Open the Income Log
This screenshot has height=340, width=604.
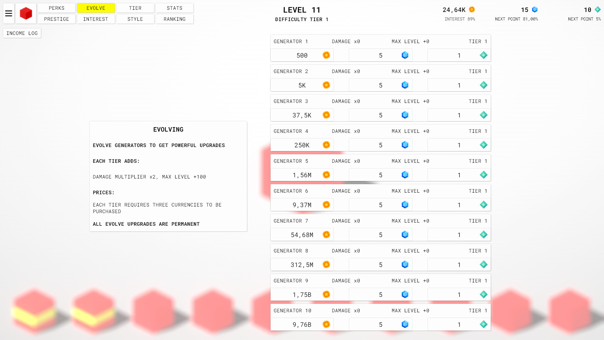click(22, 33)
